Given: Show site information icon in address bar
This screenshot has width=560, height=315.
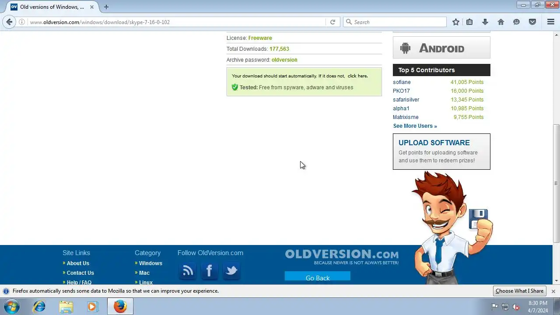Looking at the screenshot, I should 22,22.
